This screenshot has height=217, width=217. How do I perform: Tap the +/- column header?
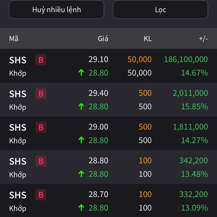click(x=203, y=39)
